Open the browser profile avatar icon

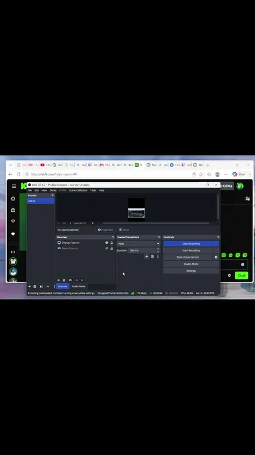(217, 174)
